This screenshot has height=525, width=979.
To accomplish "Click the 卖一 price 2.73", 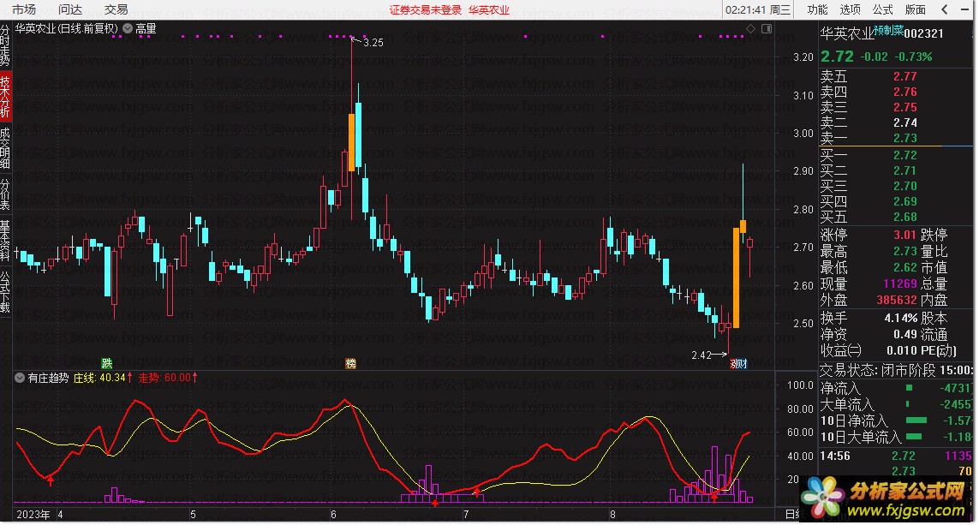I will (904, 138).
